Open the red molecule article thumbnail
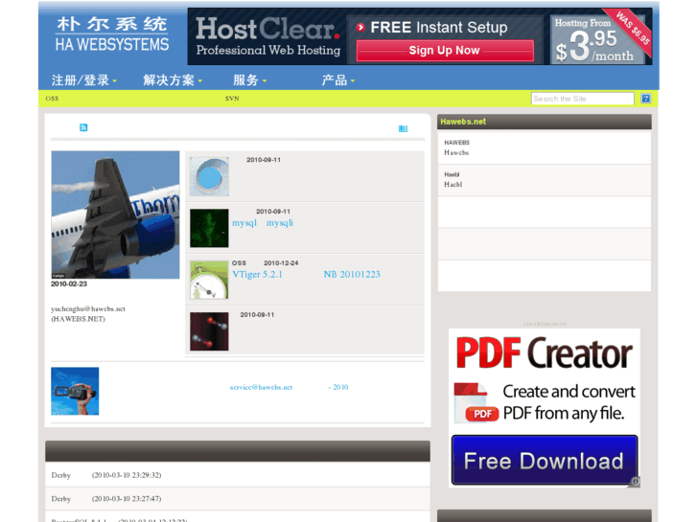This screenshot has height=522, width=697. click(209, 331)
